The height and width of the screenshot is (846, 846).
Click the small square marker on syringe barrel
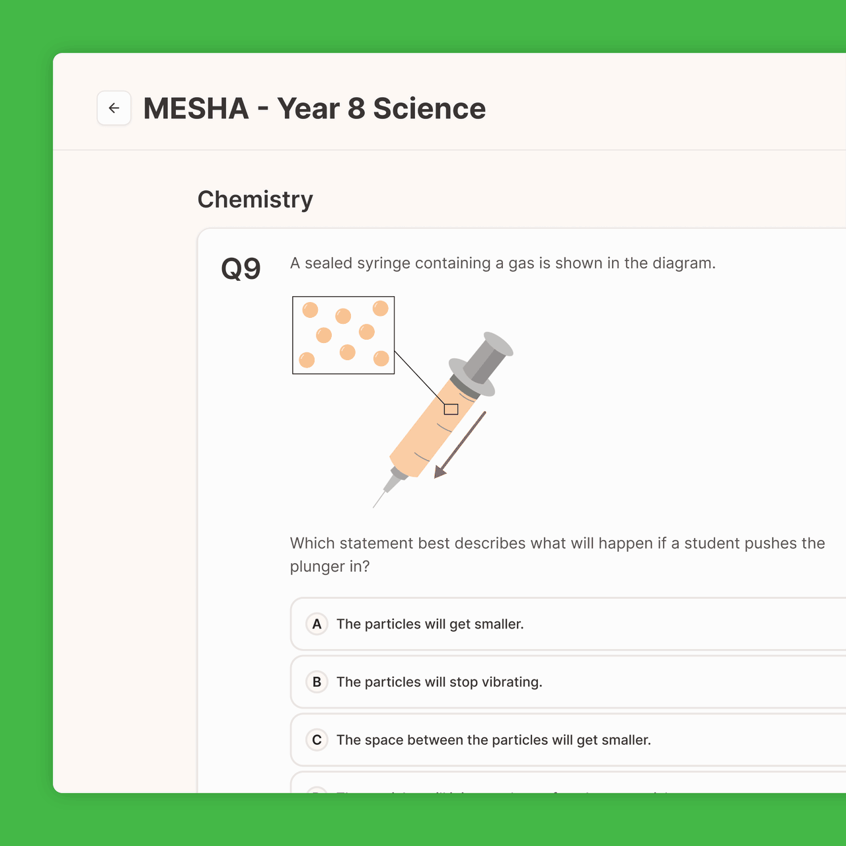451,409
